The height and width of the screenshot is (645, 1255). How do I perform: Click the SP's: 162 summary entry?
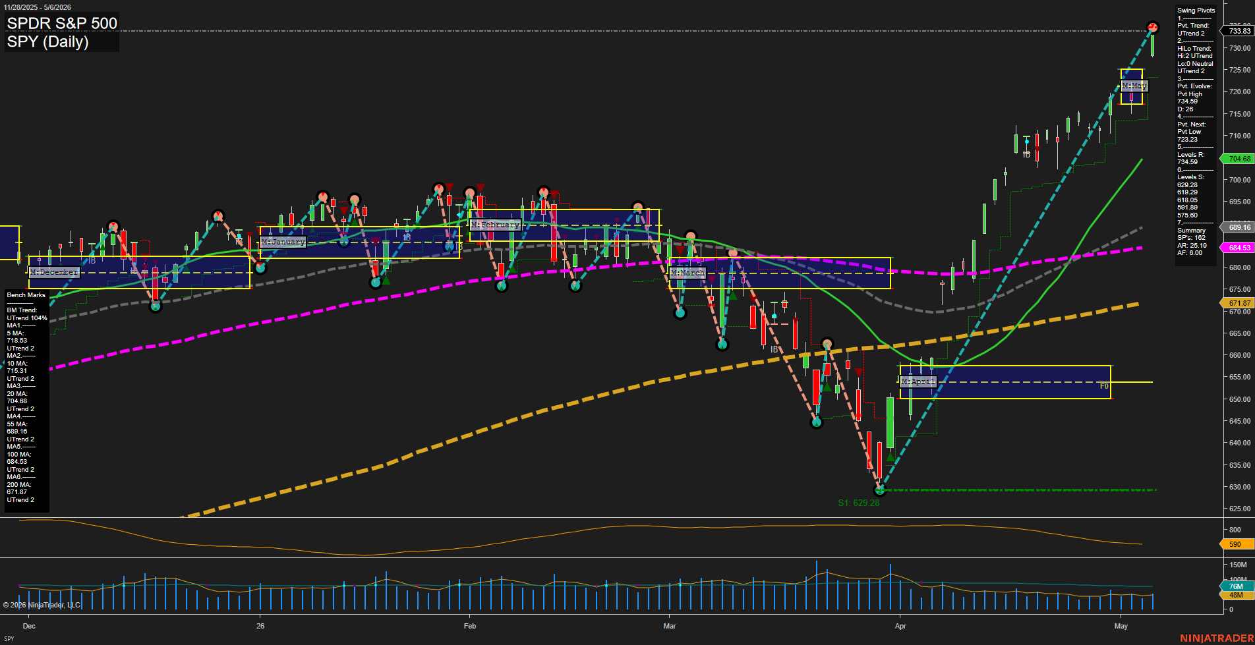[1191, 238]
